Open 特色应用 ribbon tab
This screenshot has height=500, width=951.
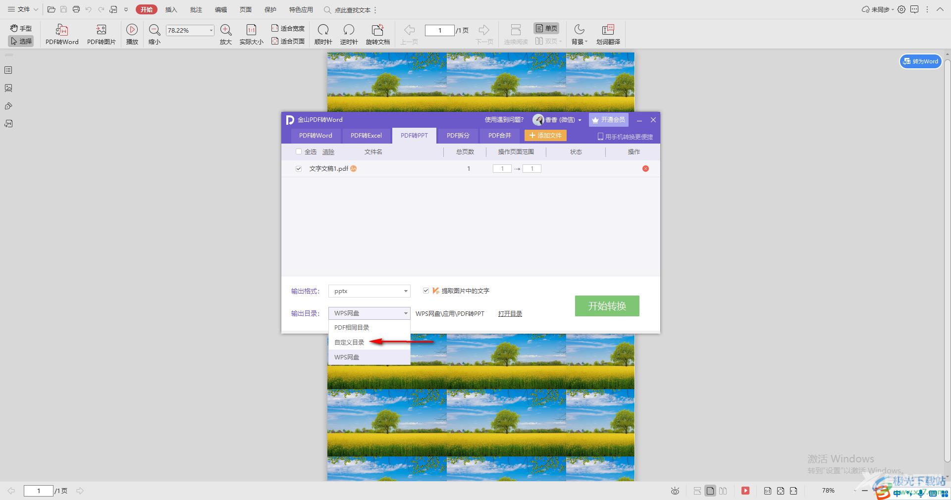tap(301, 9)
